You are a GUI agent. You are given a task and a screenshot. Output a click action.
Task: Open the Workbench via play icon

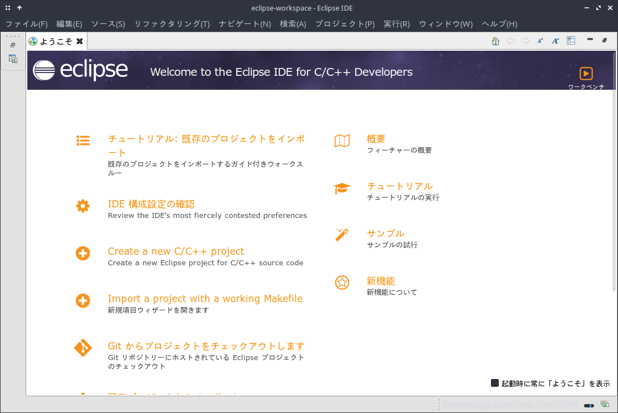586,74
